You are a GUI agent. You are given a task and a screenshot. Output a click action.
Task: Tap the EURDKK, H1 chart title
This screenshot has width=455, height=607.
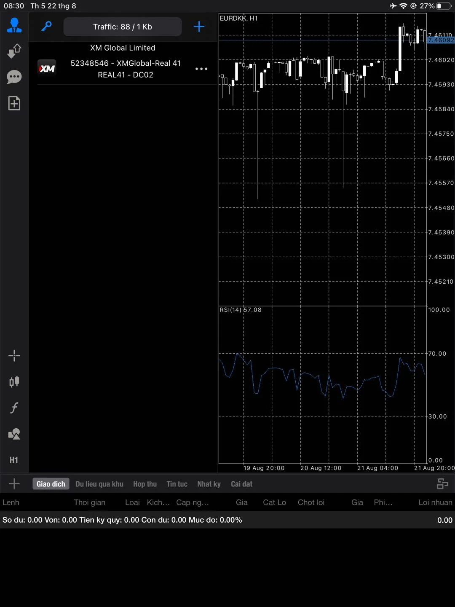[238, 18]
